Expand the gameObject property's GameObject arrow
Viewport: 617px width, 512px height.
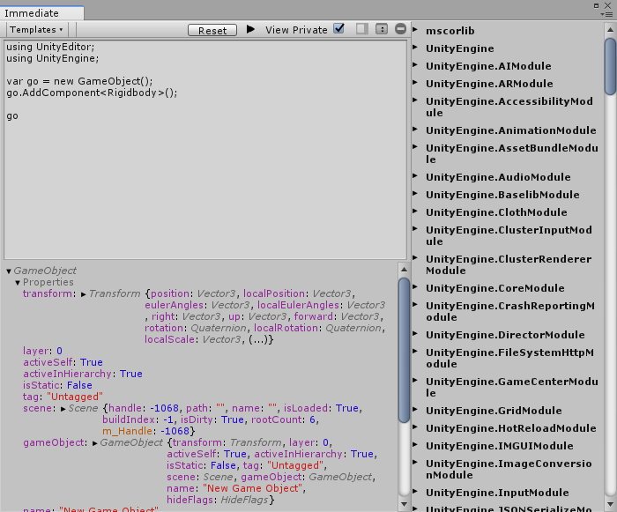click(95, 443)
